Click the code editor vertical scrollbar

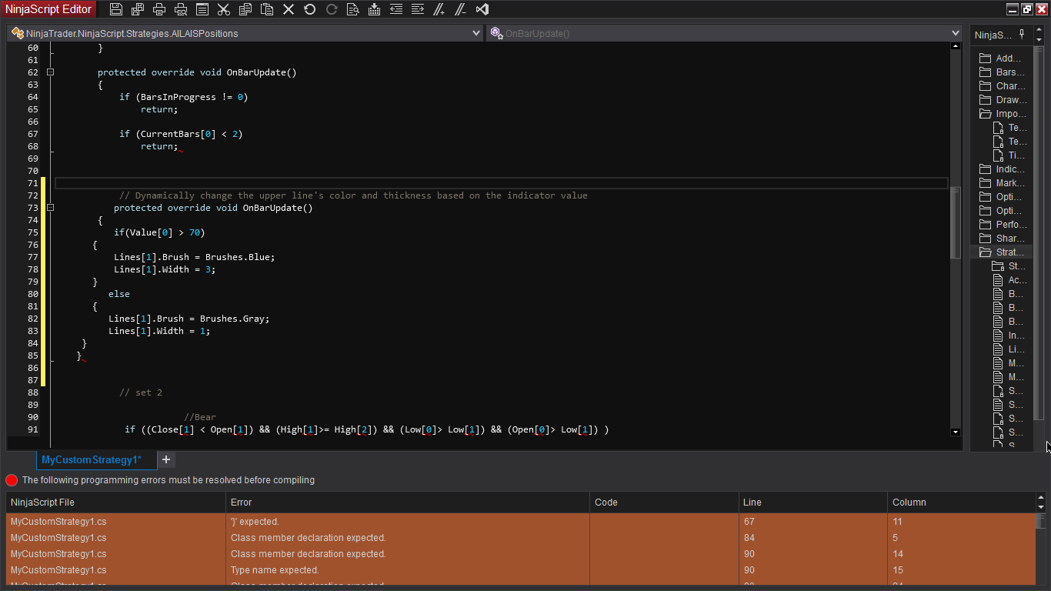coord(956,223)
